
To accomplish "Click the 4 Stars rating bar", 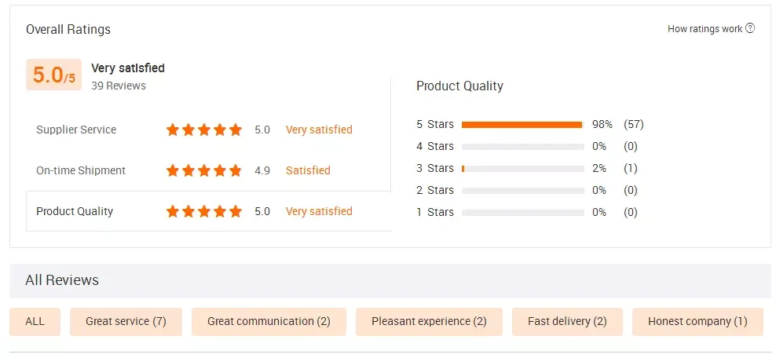I will [522, 147].
